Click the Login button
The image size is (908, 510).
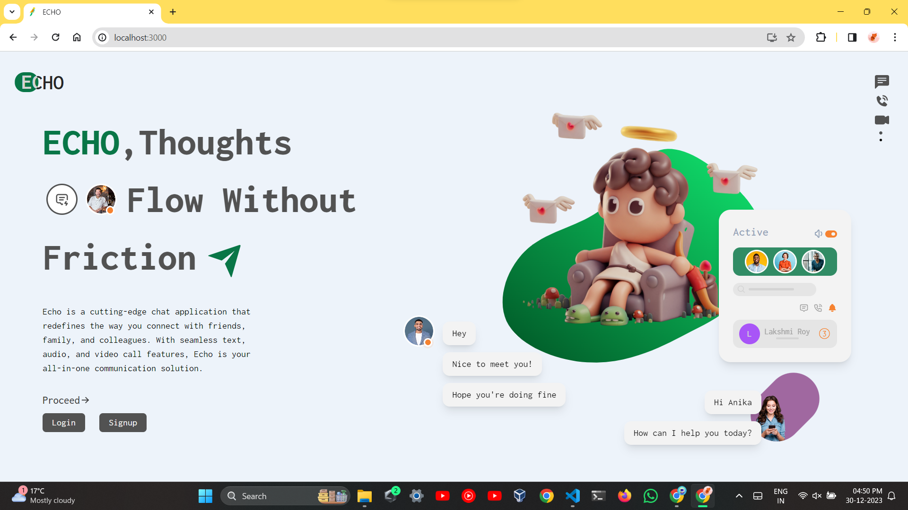(x=64, y=423)
